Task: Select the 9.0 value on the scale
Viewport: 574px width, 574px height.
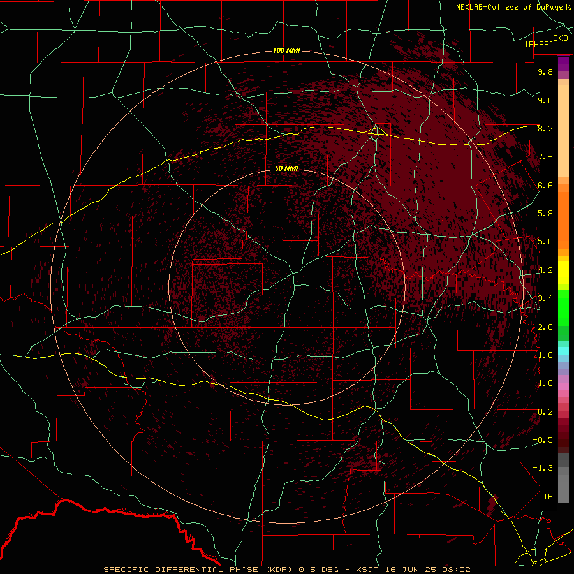Action: (x=545, y=100)
